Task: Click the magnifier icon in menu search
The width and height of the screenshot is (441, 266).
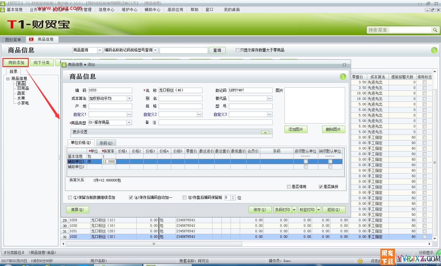Action: (435, 30)
